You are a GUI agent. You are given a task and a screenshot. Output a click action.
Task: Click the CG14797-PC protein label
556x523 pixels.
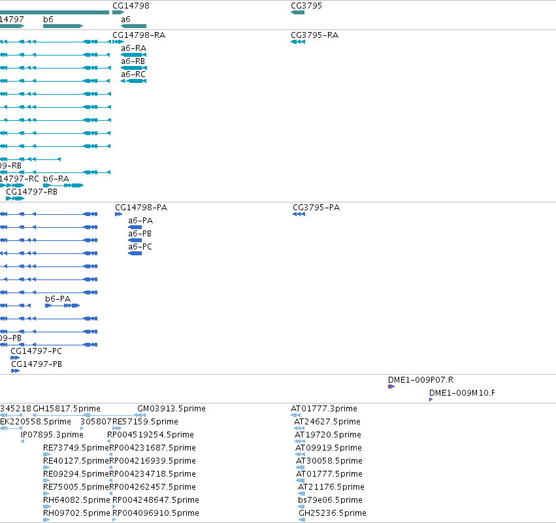[x=36, y=351]
